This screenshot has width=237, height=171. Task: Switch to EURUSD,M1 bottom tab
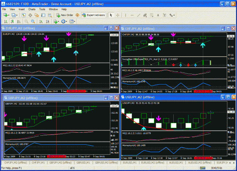tap(130, 163)
